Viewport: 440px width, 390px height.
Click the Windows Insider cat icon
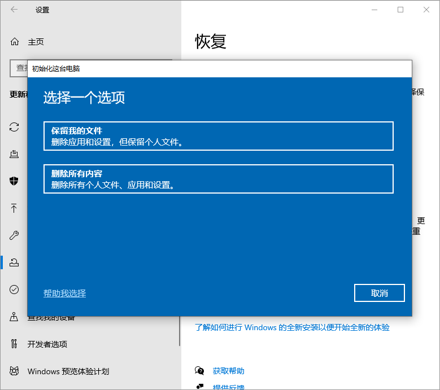[x=14, y=371]
